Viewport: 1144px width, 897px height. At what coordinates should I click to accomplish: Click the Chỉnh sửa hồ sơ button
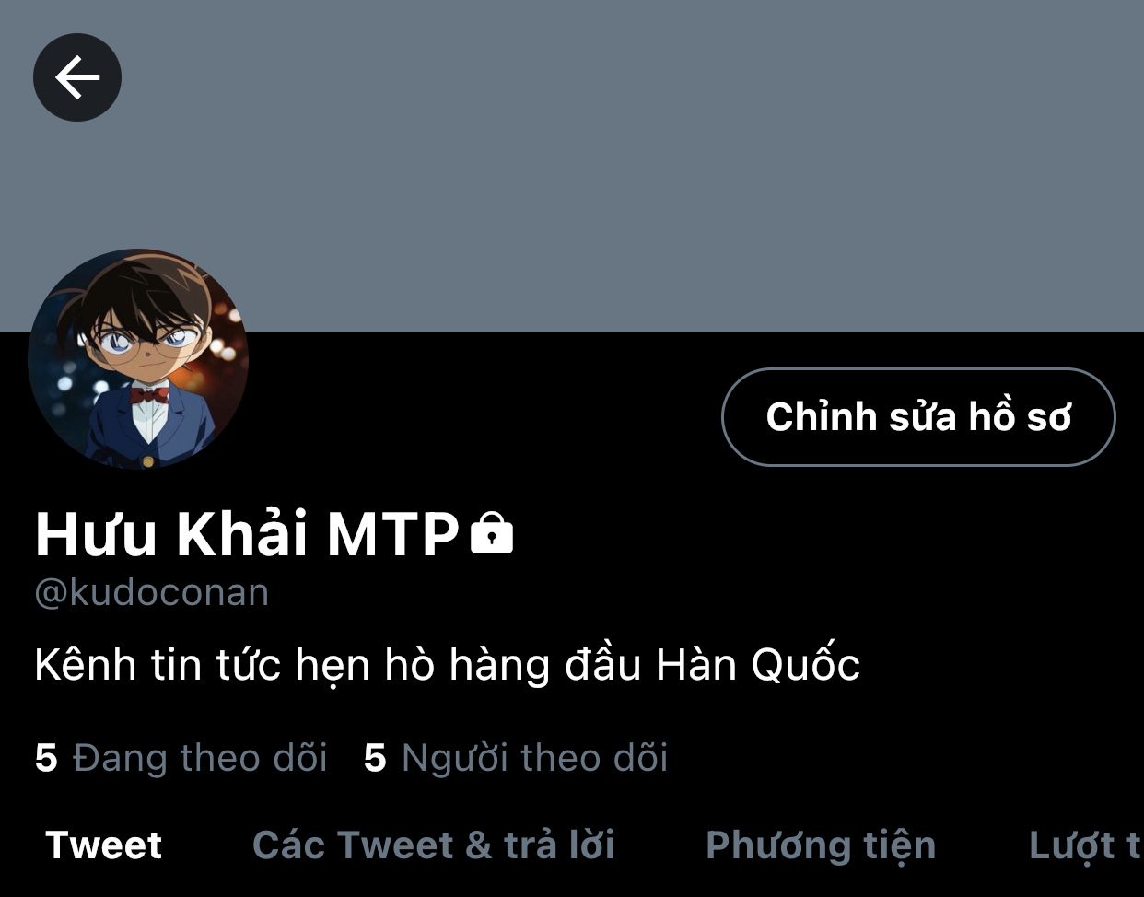918,417
